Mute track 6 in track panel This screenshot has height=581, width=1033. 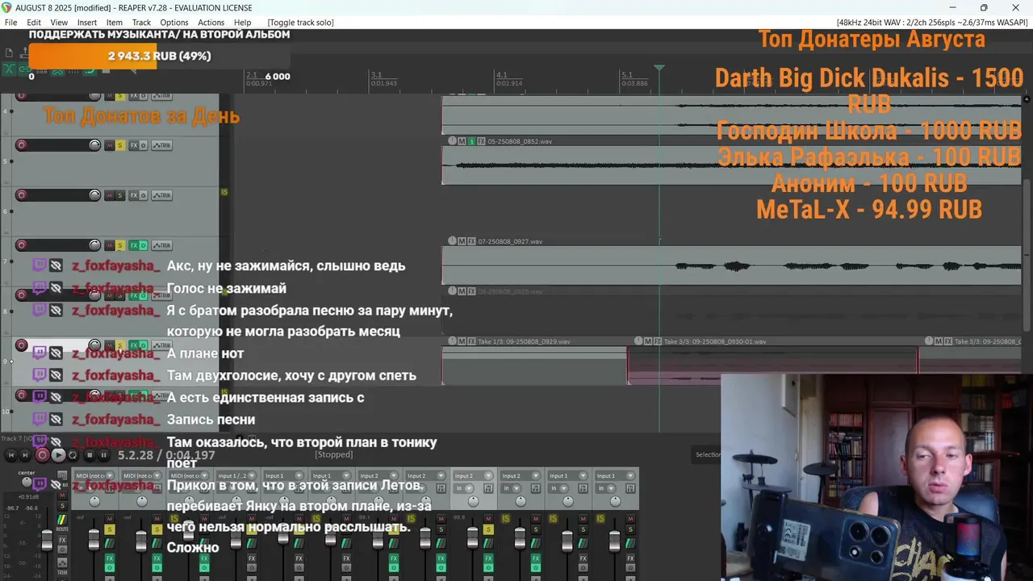point(110,195)
